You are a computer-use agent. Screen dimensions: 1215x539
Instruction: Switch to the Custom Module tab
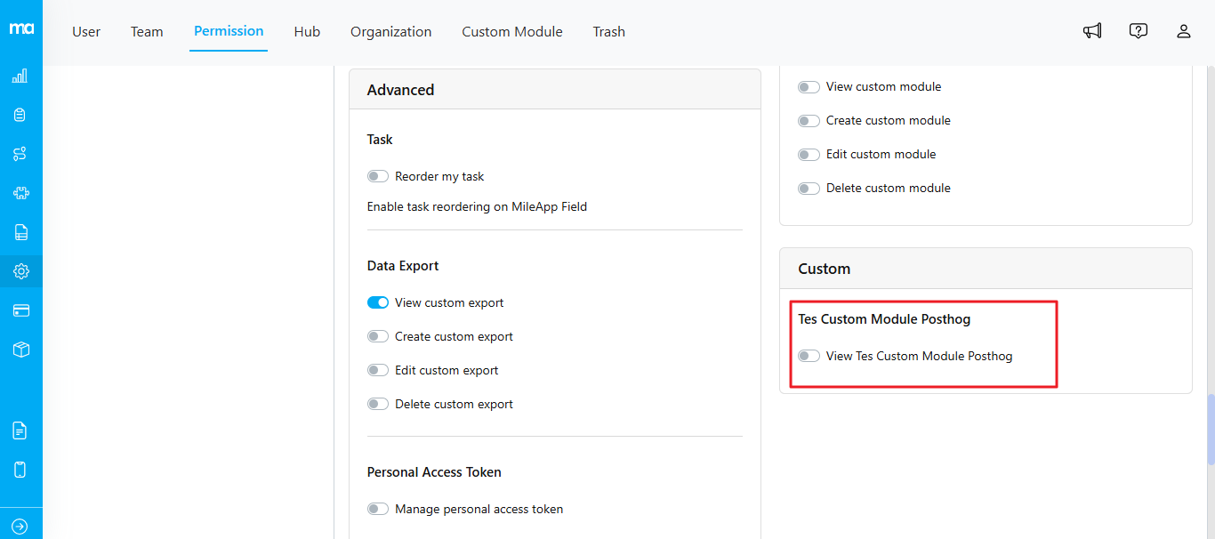coord(511,32)
